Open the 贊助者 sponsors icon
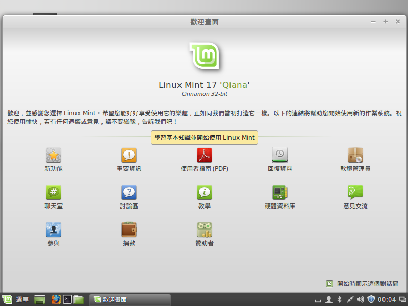 pyautogui.click(x=205, y=229)
